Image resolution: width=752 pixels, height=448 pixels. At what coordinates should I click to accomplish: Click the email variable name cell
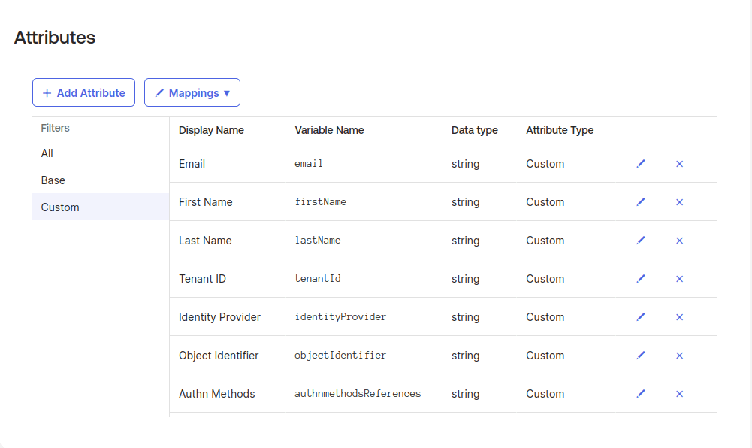point(309,164)
